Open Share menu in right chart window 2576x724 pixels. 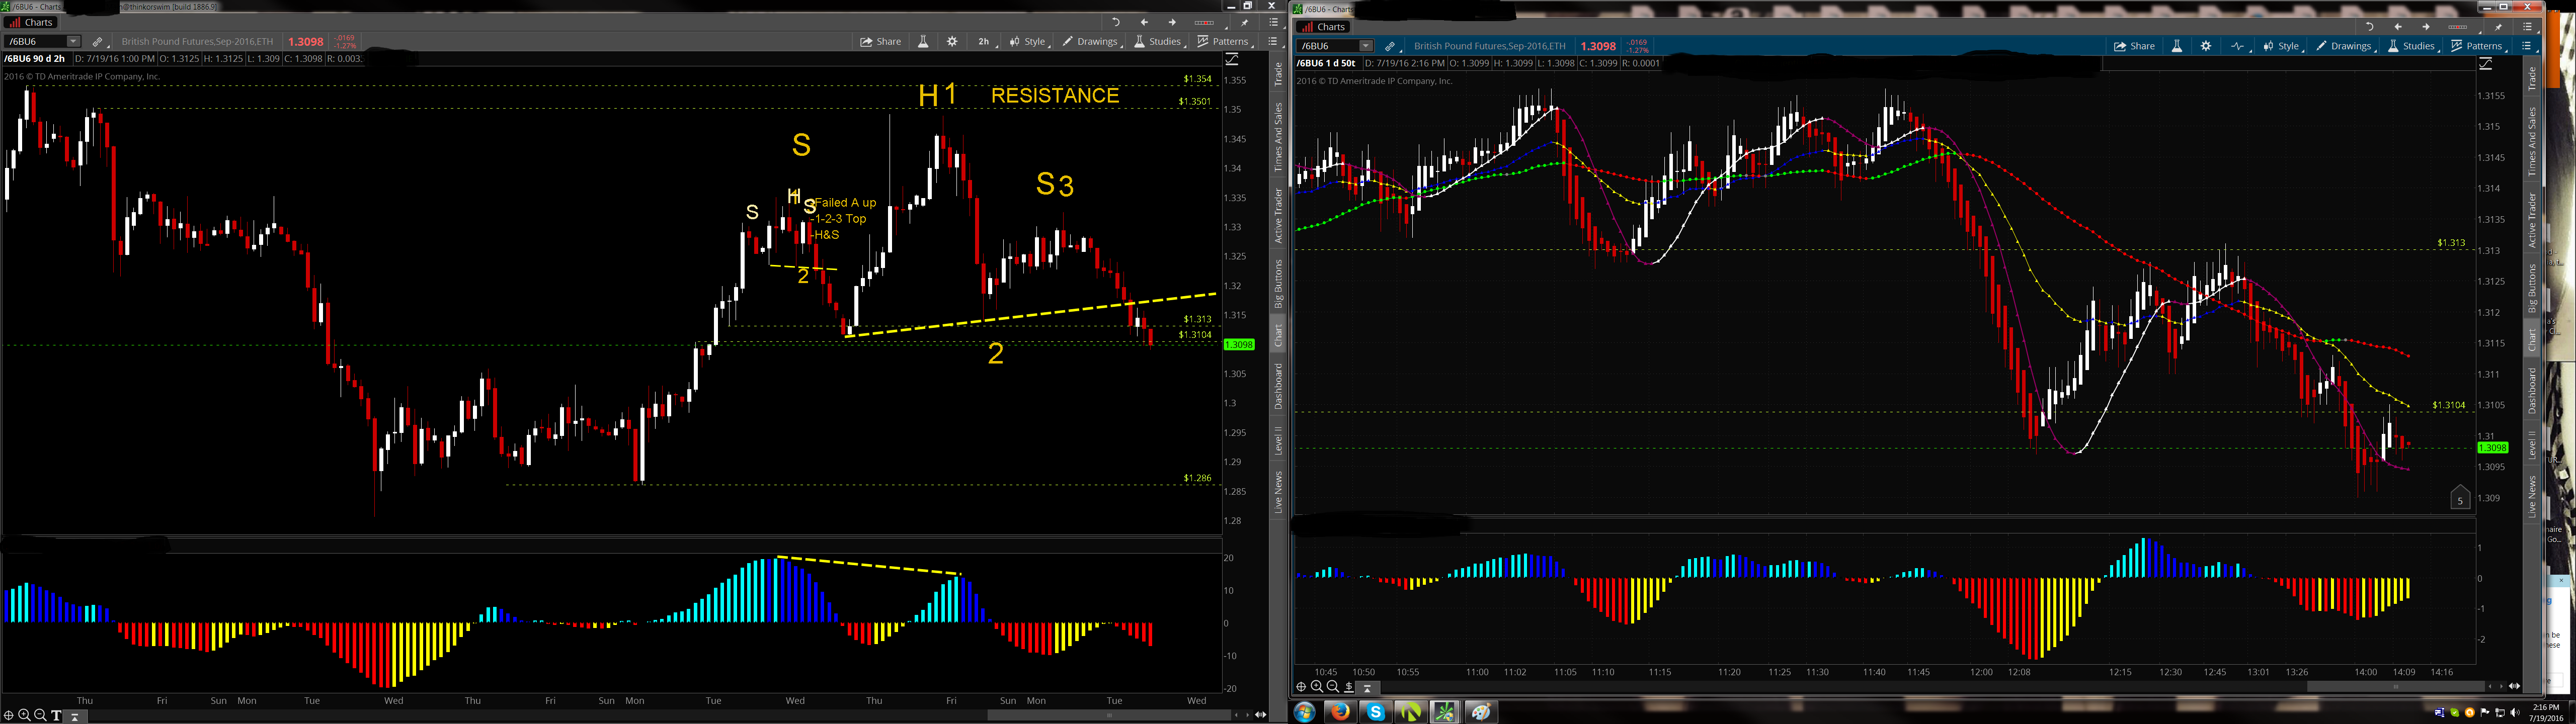[x=2134, y=46]
